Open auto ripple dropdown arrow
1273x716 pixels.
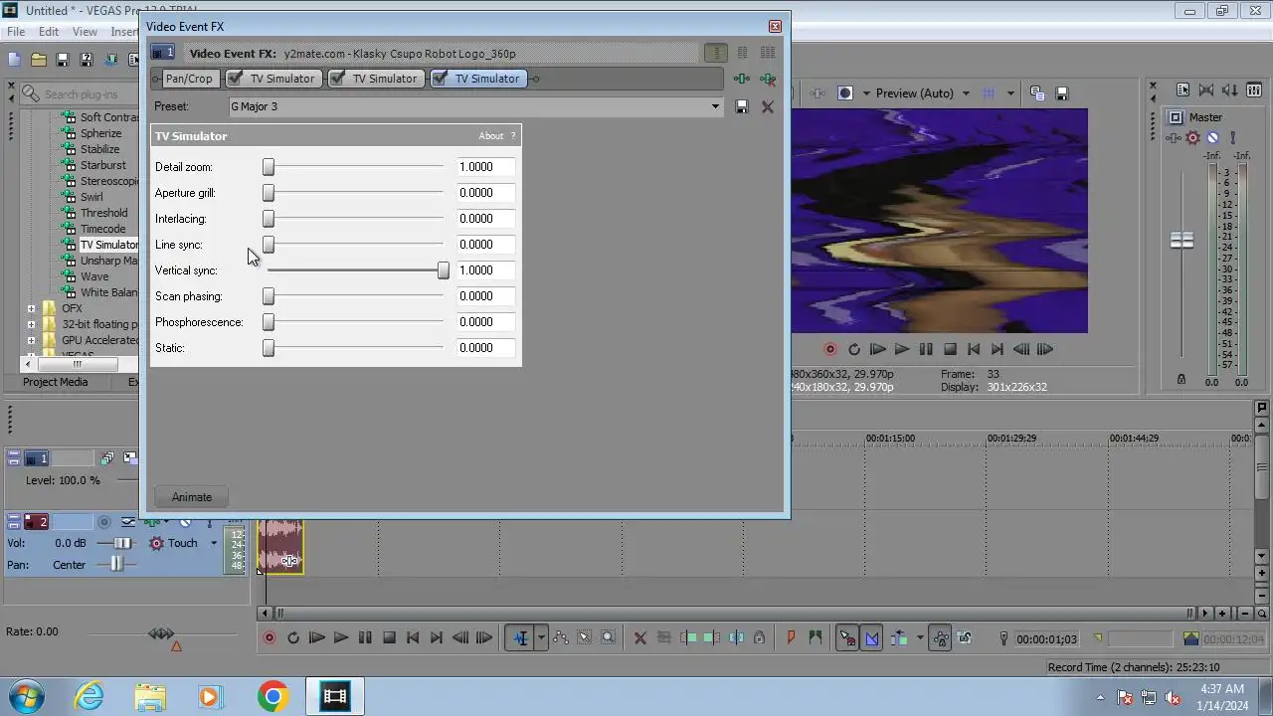(x=919, y=638)
